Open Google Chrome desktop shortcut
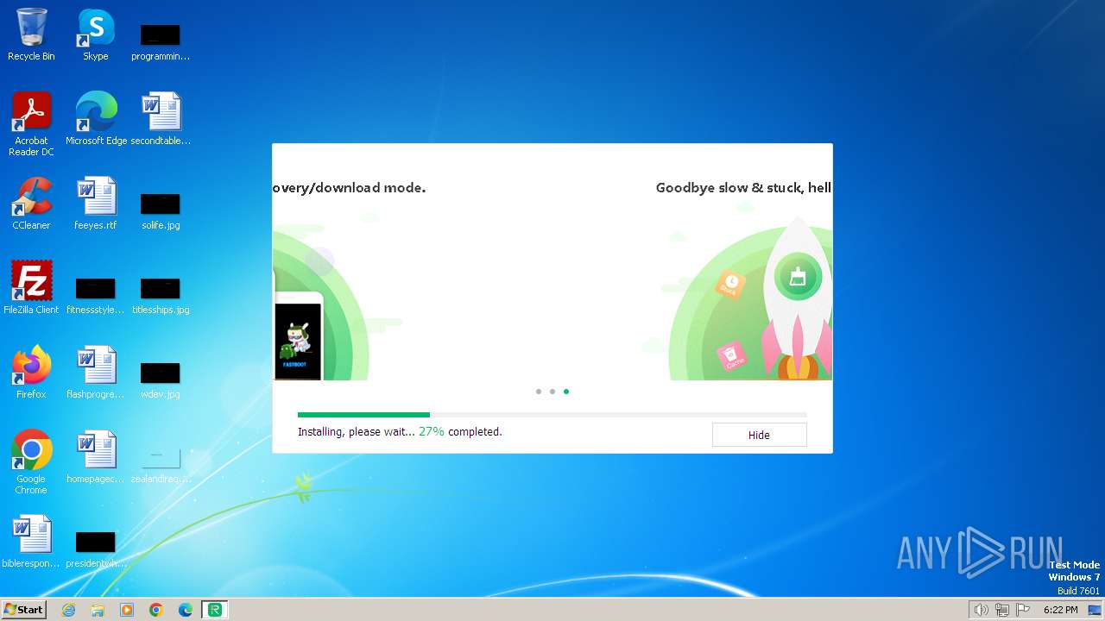The width and height of the screenshot is (1105, 621). [x=31, y=462]
